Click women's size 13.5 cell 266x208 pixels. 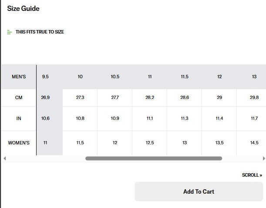pos(219,143)
